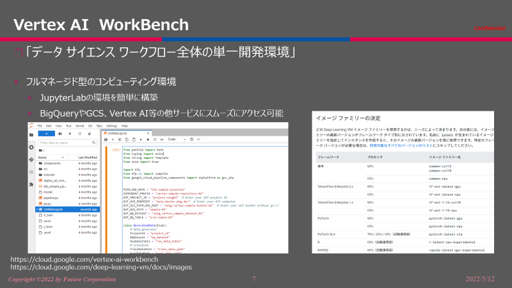Select the pipeline.py file
This screenshot has width=512, height=288.
[68, 198]
